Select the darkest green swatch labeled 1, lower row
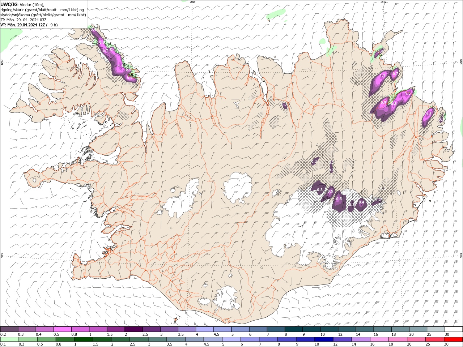This screenshot has width=463, height=347. point(84,339)
